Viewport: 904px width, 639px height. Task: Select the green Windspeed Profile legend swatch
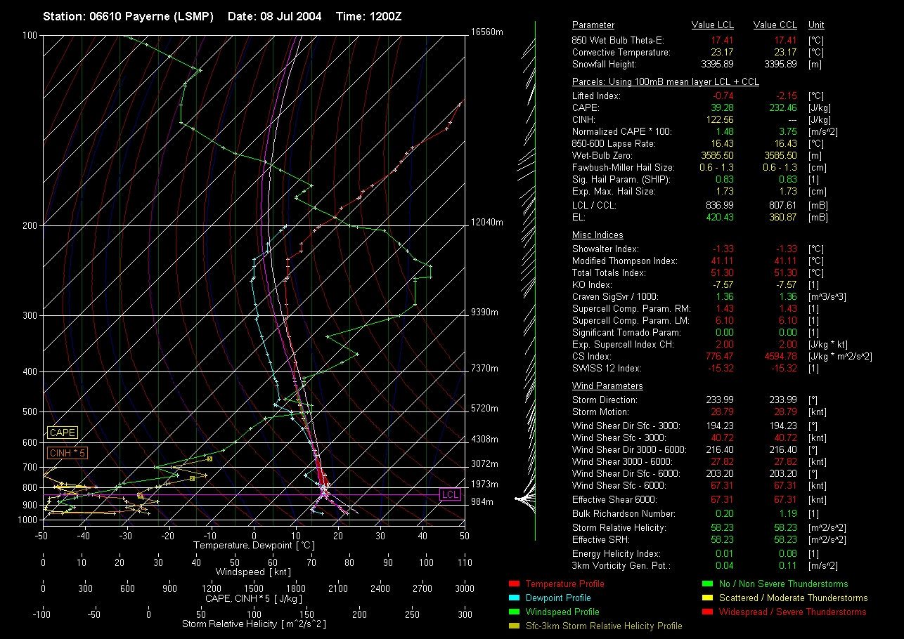(x=513, y=612)
